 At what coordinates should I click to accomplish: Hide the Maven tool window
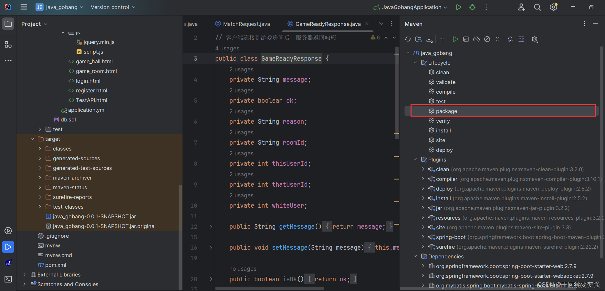click(x=595, y=24)
